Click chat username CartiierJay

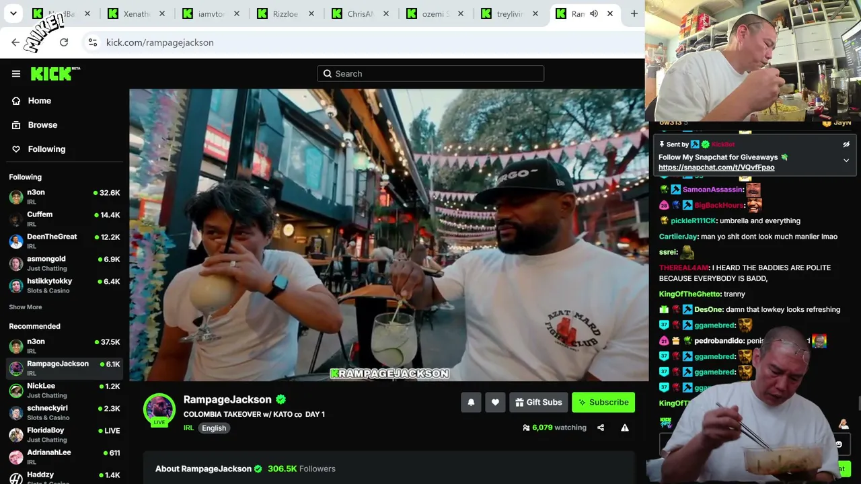[x=678, y=237]
